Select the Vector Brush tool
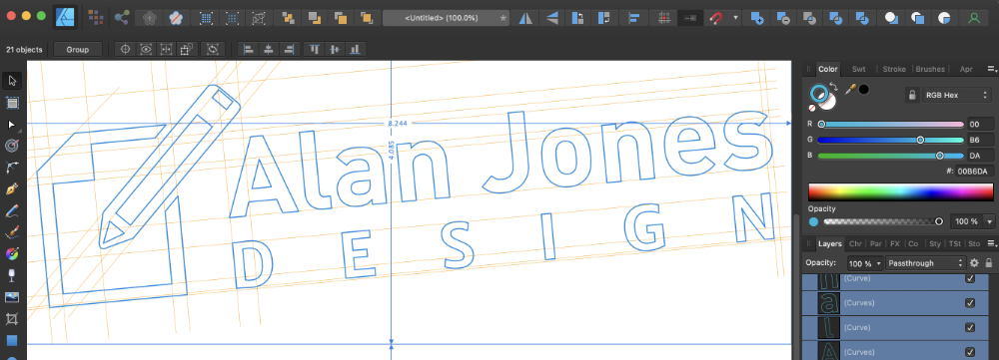This screenshot has width=999, height=360. click(x=11, y=232)
